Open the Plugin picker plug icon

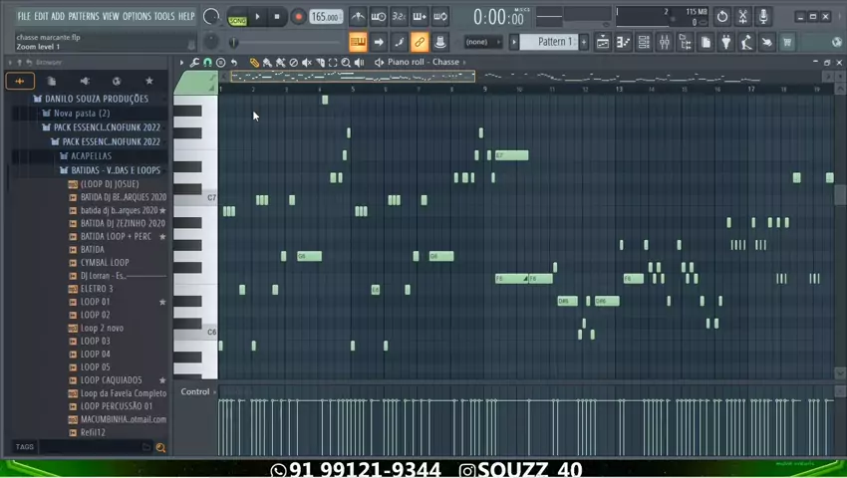[x=725, y=43]
